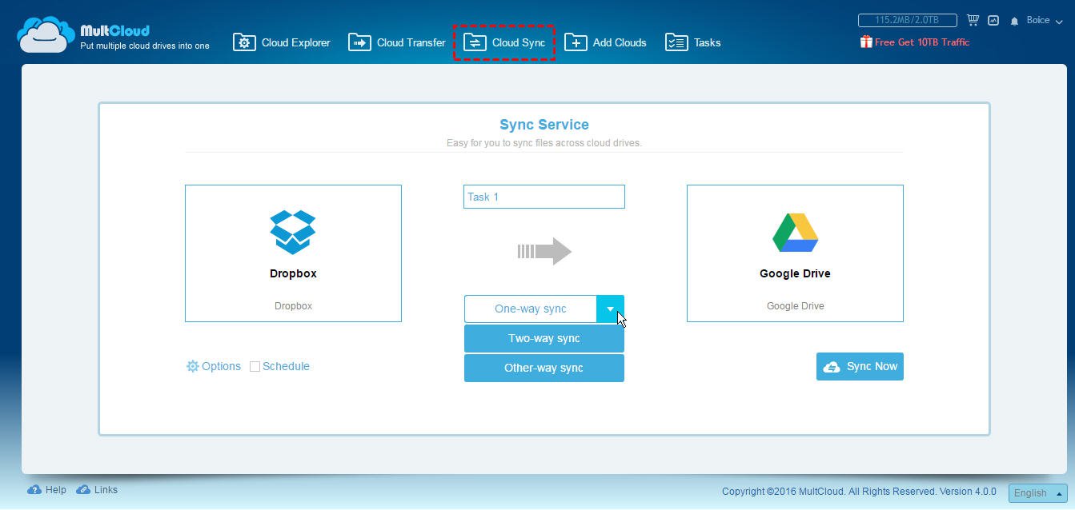The image size is (1075, 510).
Task: Open the Tasks tab
Action: [693, 42]
